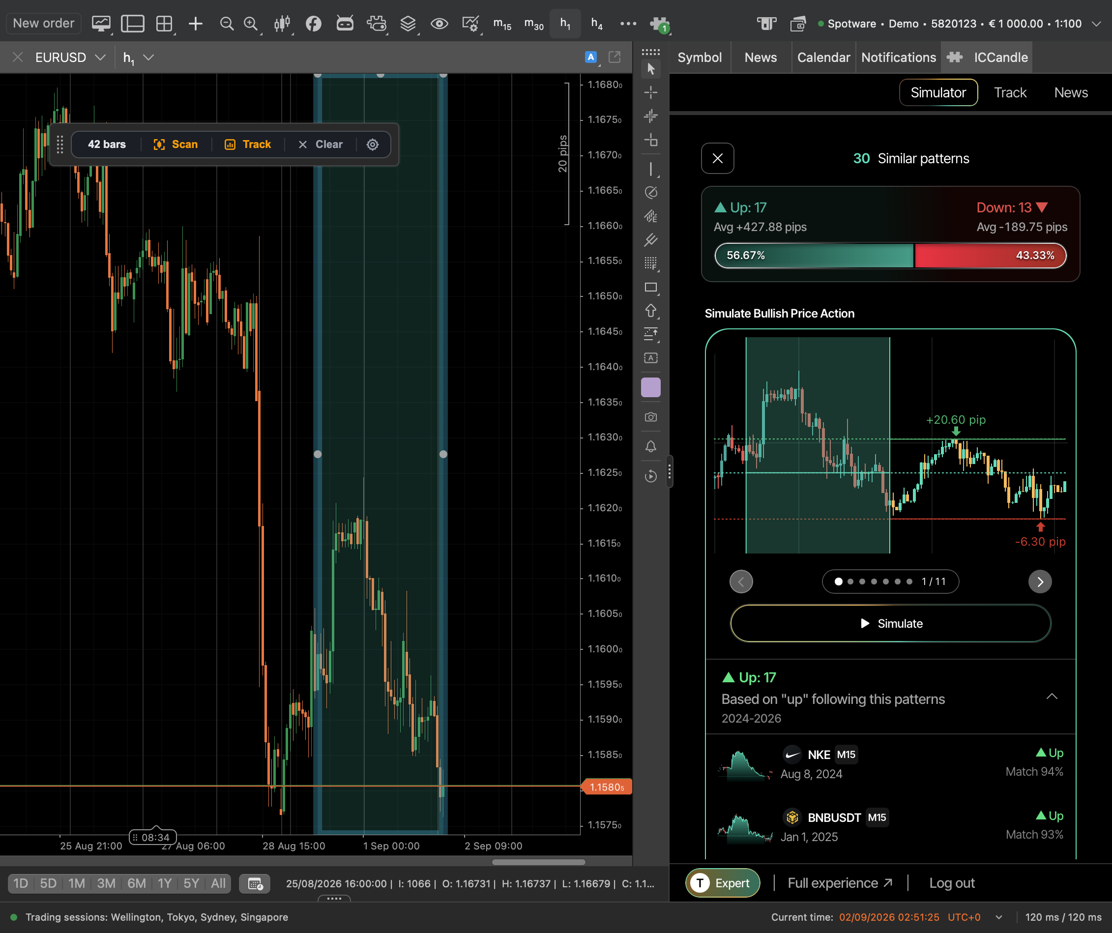This screenshot has height=933, width=1112.
Task: Select the h1 timeframe button
Action: point(565,23)
